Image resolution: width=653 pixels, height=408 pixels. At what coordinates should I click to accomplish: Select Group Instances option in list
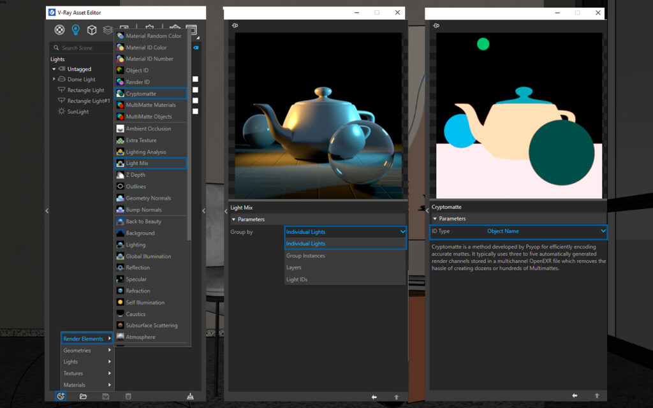pyautogui.click(x=305, y=256)
